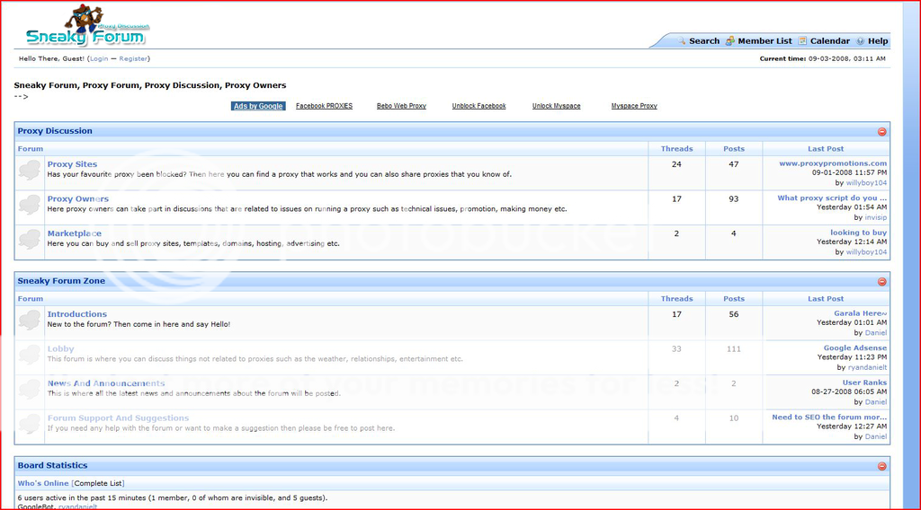Open the Search menu item
Screen dimensions: 921x510
click(704, 41)
